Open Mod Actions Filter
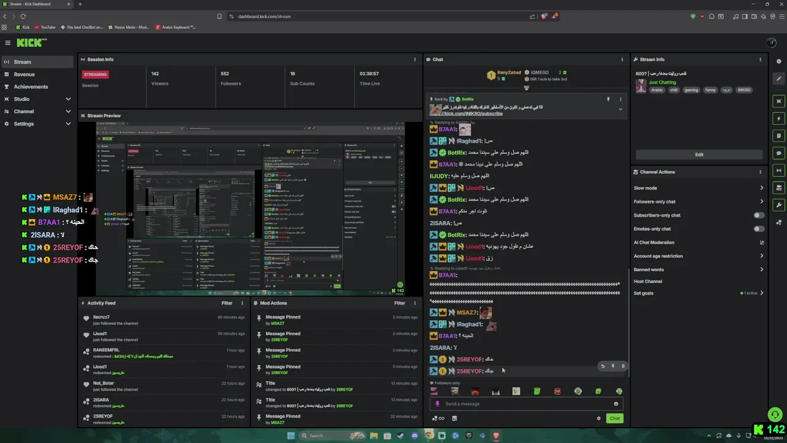 pyautogui.click(x=400, y=303)
